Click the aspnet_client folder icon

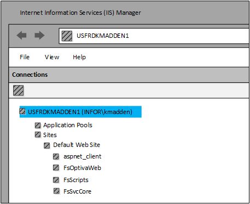56,157
